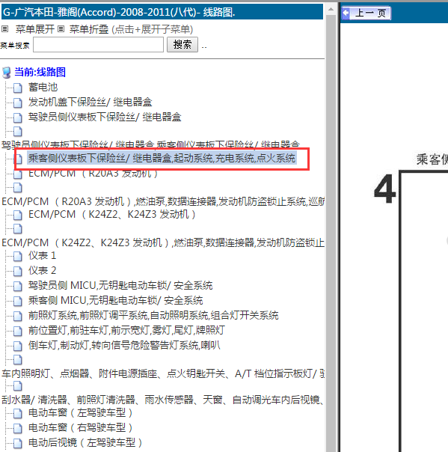Click the 上一页 previous page button
448x452 pixels.
[x=366, y=13]
